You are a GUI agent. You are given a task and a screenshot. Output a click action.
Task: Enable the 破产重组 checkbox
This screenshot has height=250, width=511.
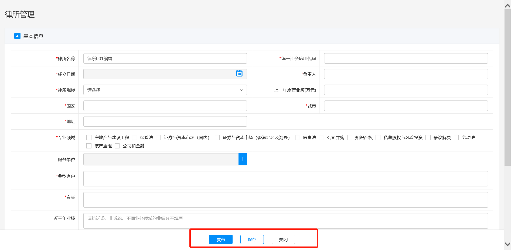point(89,146)
